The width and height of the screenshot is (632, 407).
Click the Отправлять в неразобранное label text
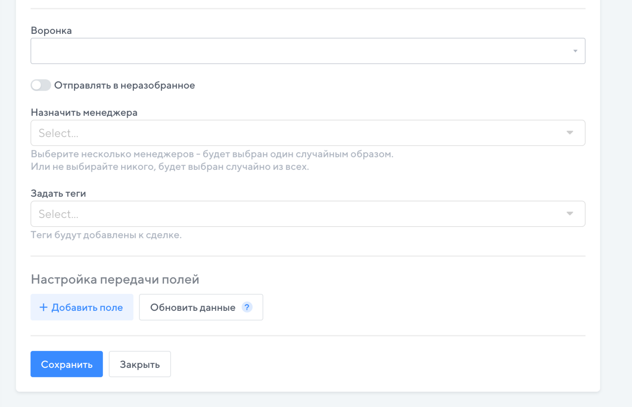point(125,85)
